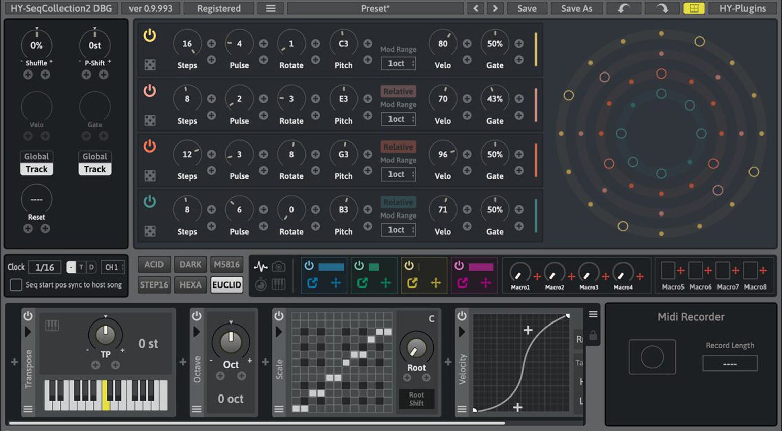The height and width of the screenshot is (431, 782).
Task: Click the camera snapshot icon
Action: [279, 266]
